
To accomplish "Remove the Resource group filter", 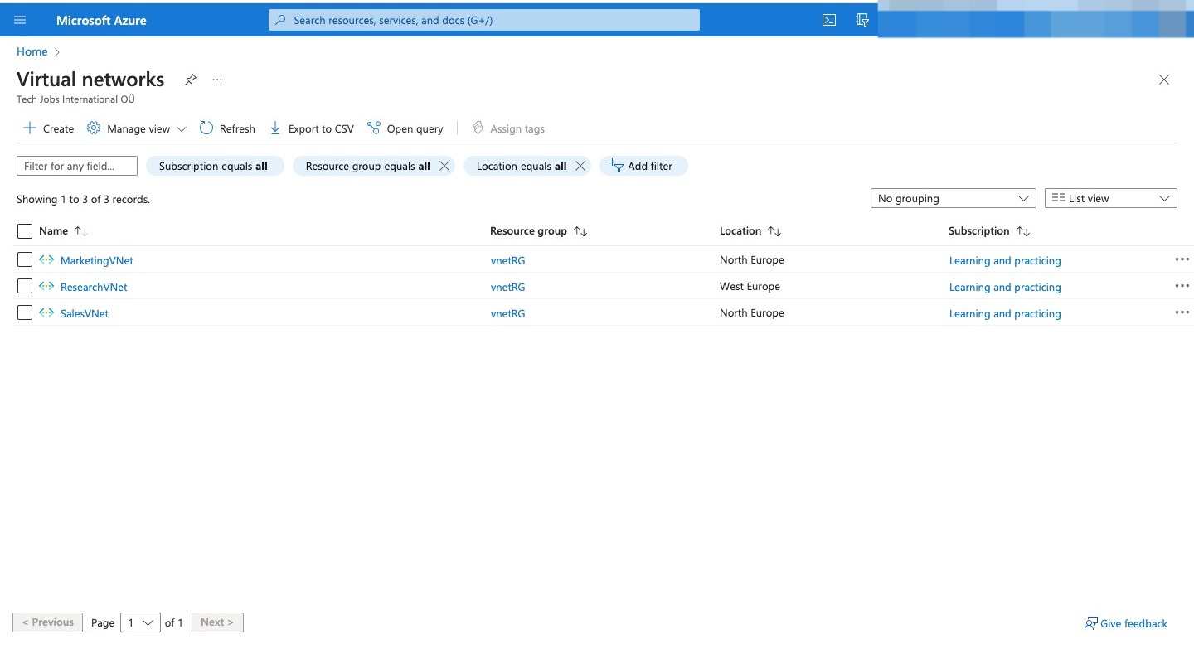I will pyautogui.click(x=444, y=166).
